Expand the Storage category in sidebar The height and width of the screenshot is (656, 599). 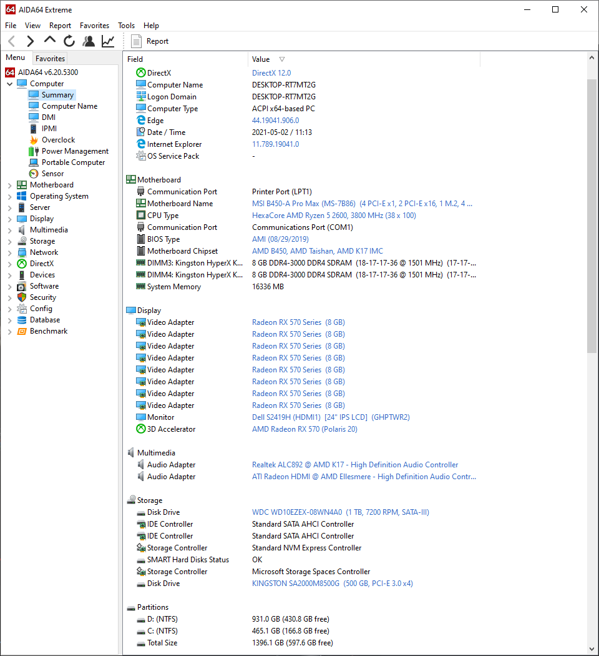tap(10, 241)
